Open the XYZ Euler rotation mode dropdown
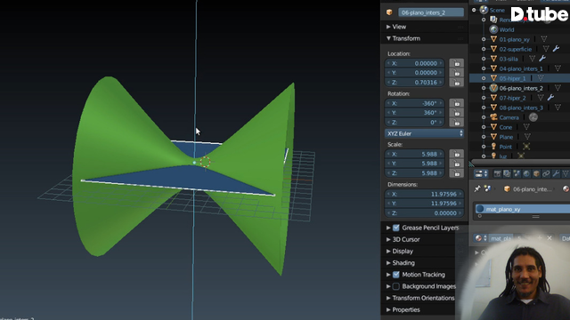Viewport: 570px width, 320px height. coord(424,133)
